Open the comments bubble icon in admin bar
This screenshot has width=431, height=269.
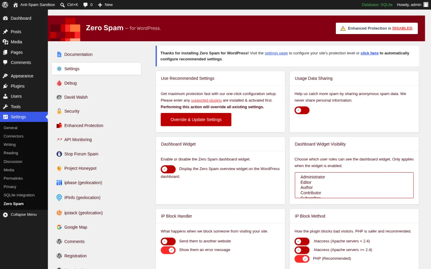85,5
